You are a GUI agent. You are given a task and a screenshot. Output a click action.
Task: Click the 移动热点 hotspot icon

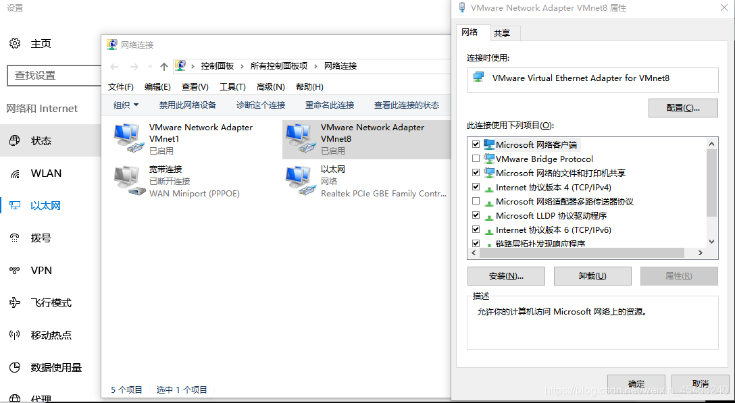pyautogui.click(x=15, y=335)
